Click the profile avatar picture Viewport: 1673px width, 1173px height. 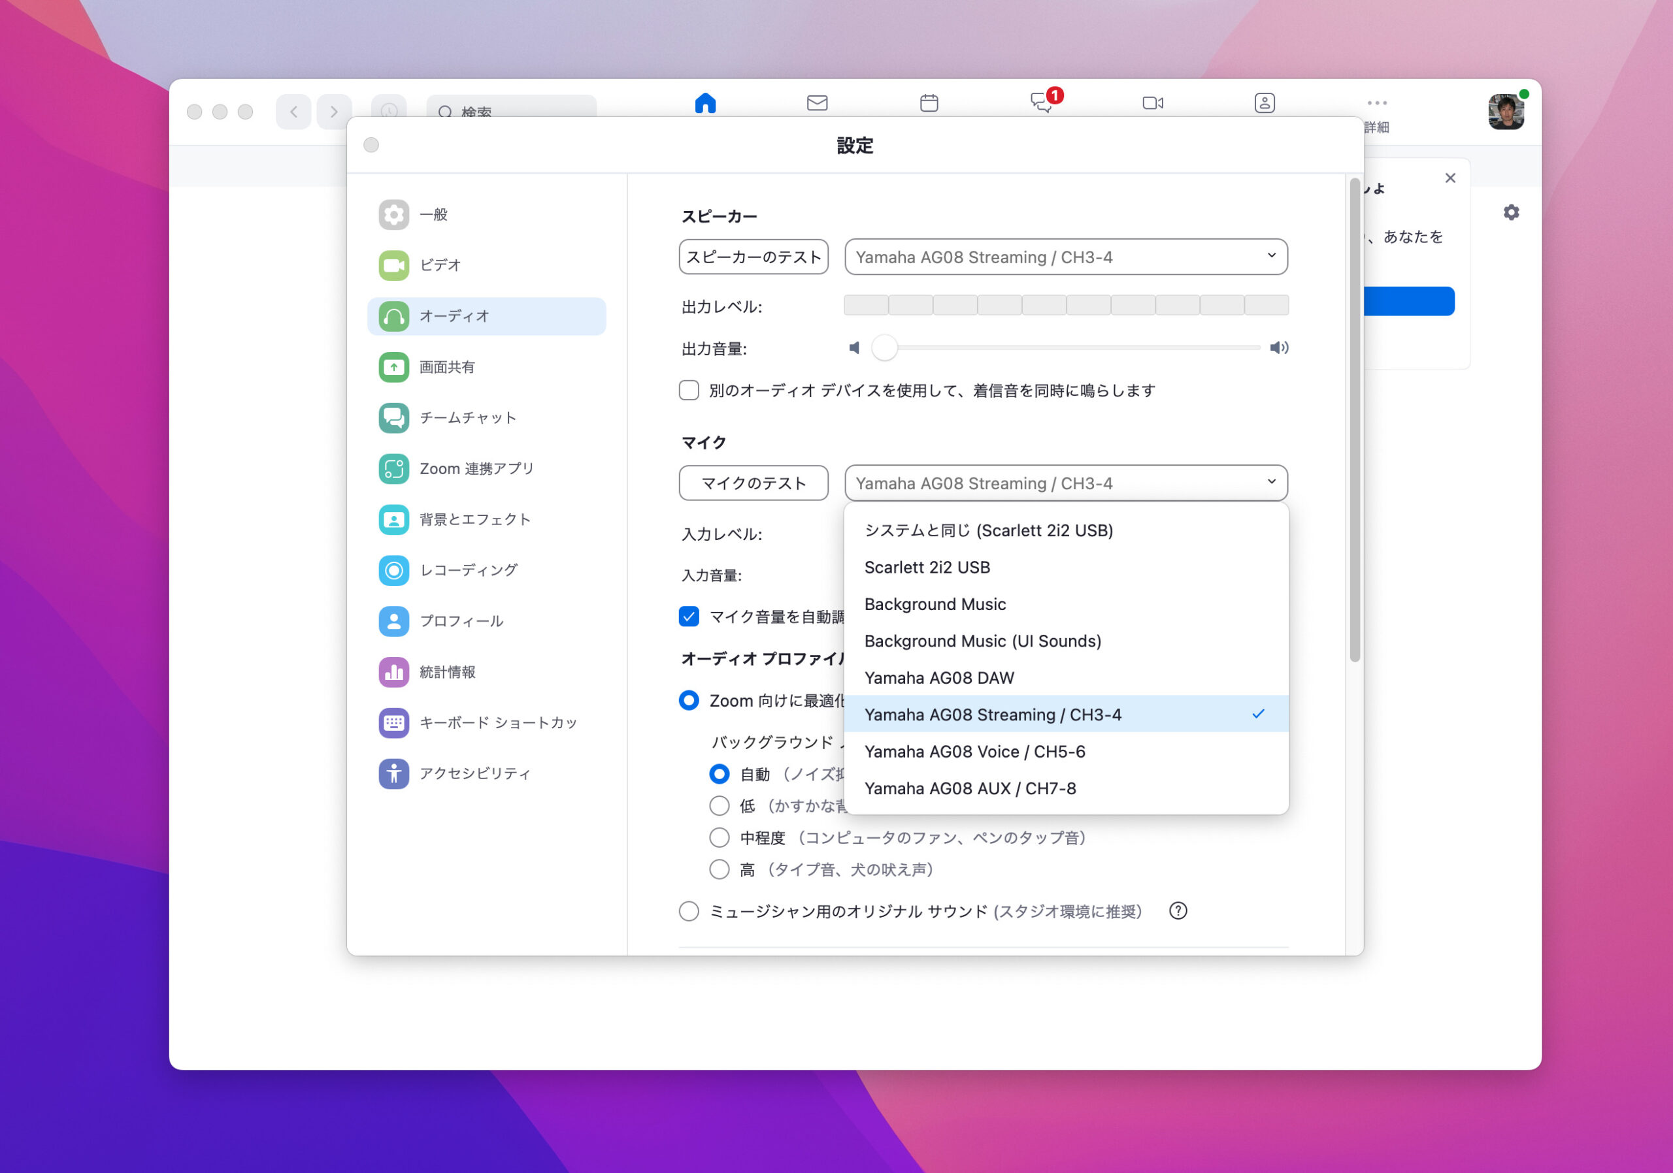coord(1506,112)
